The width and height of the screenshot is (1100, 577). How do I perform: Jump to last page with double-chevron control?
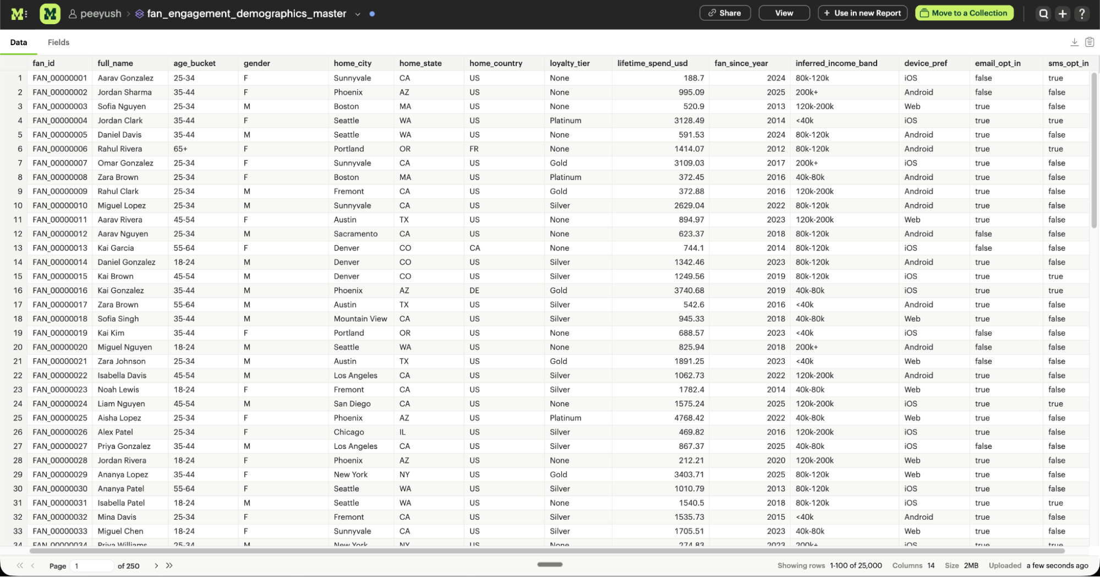point(169,565)
